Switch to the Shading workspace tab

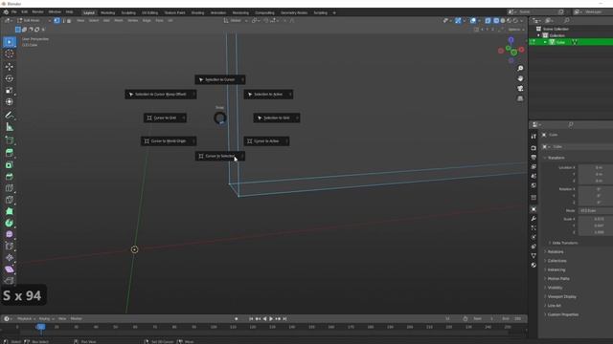(198, 12)
